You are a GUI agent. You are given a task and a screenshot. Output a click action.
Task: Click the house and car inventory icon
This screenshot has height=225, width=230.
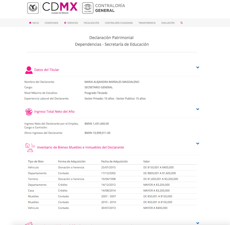click(x=30, y=147)
